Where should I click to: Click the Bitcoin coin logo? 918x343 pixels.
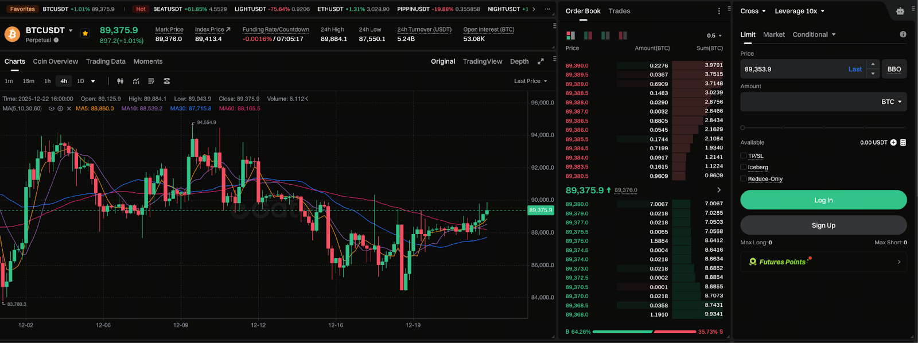point(12,34)
